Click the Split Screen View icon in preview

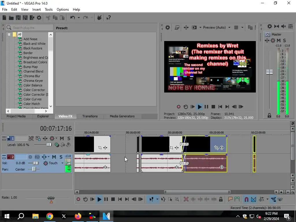(194, 27)
